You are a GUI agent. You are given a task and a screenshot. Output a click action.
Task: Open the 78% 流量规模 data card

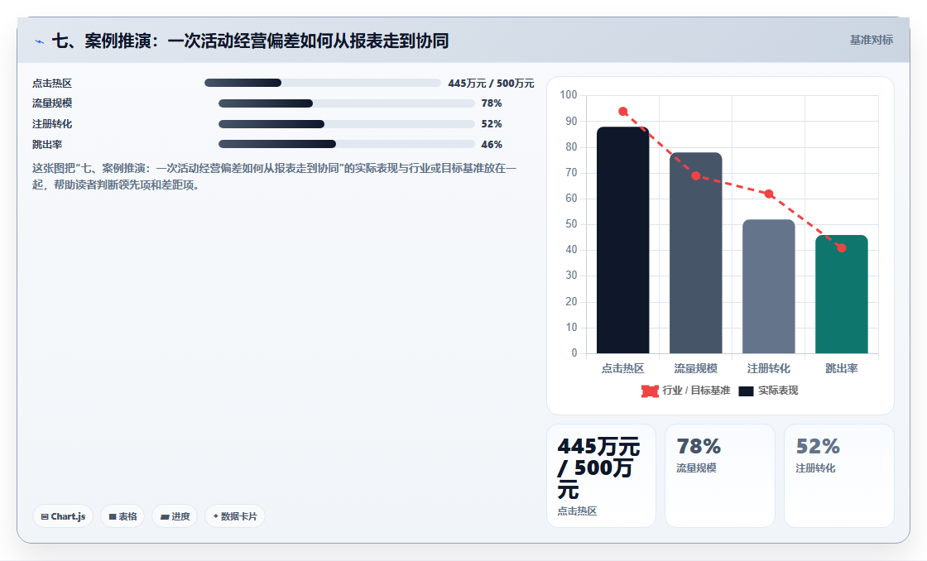pyautogui.click(x=720, y=475)
